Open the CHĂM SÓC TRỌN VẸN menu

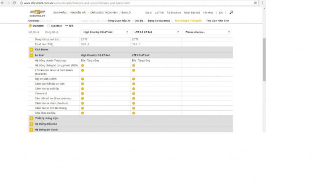click(x=104, y=13)
